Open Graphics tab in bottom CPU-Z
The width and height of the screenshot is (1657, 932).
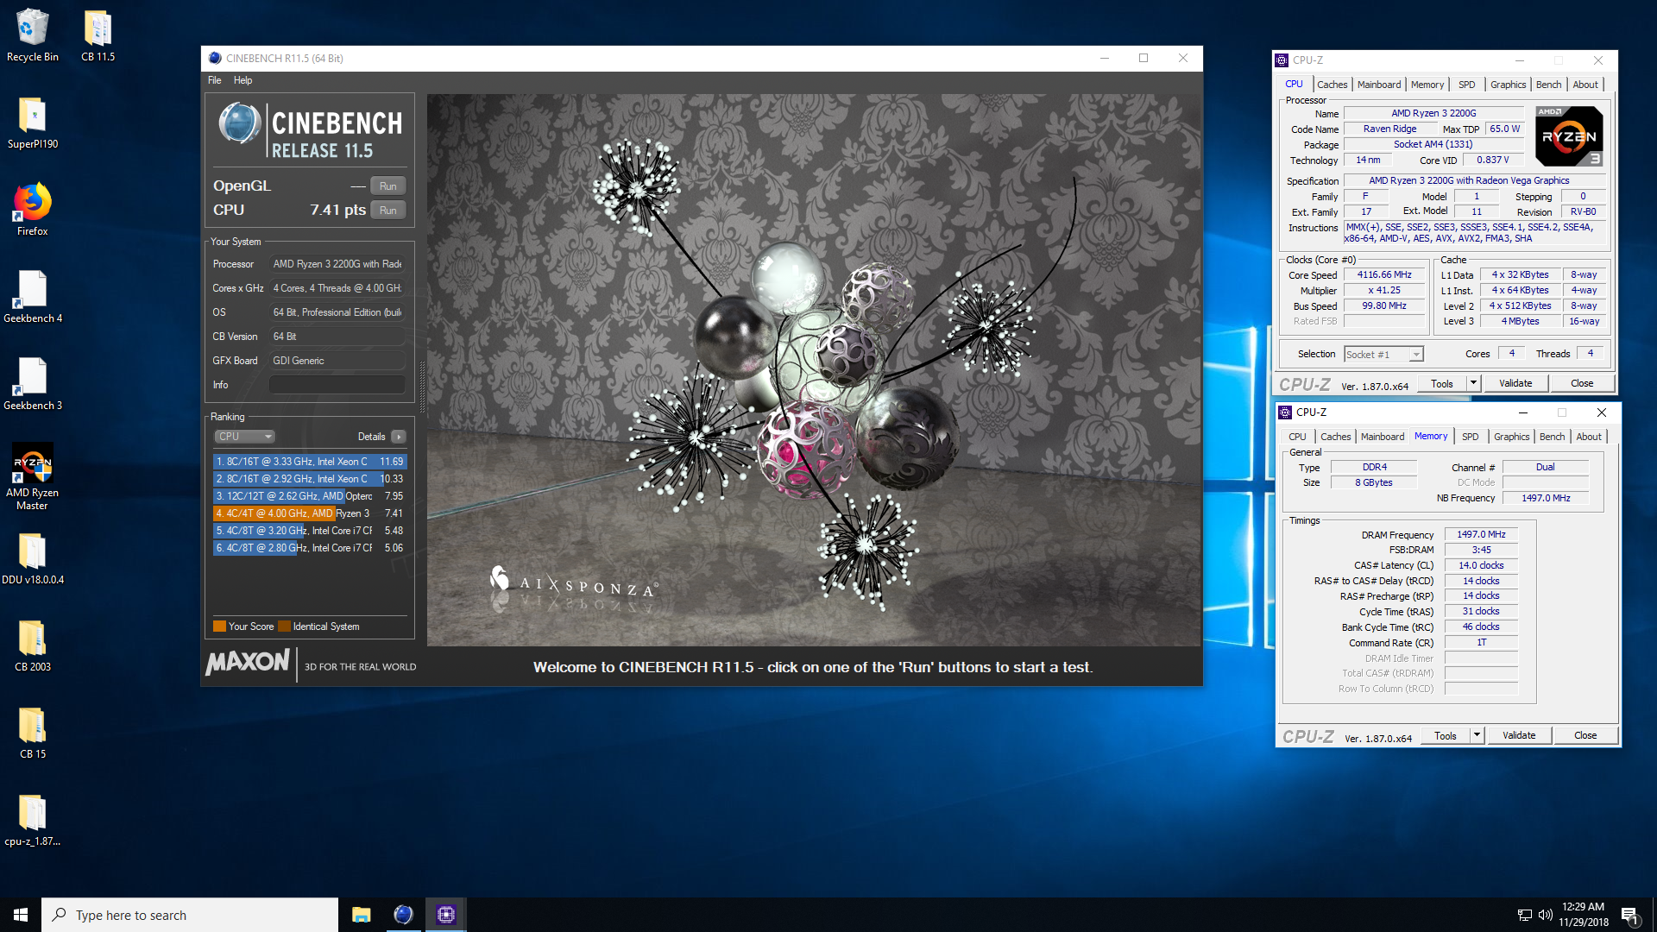pos(1511,437)
